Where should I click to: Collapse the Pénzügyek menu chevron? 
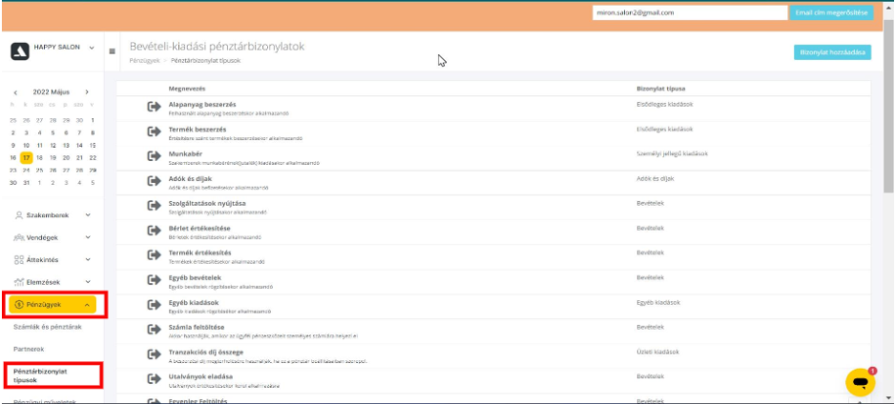pyautogui.click(x=87, y=305)
